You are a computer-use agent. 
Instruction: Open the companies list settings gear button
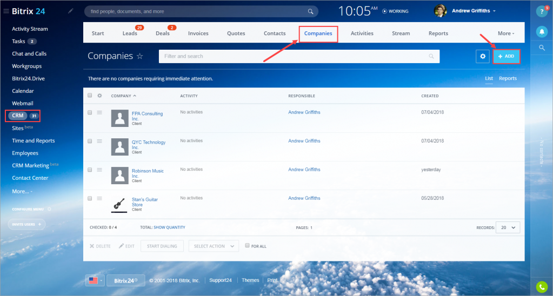coord(483,56)
